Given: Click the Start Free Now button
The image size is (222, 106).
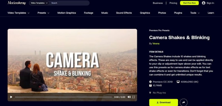Looking at the screenshot, I should click(x=189, y=3).
